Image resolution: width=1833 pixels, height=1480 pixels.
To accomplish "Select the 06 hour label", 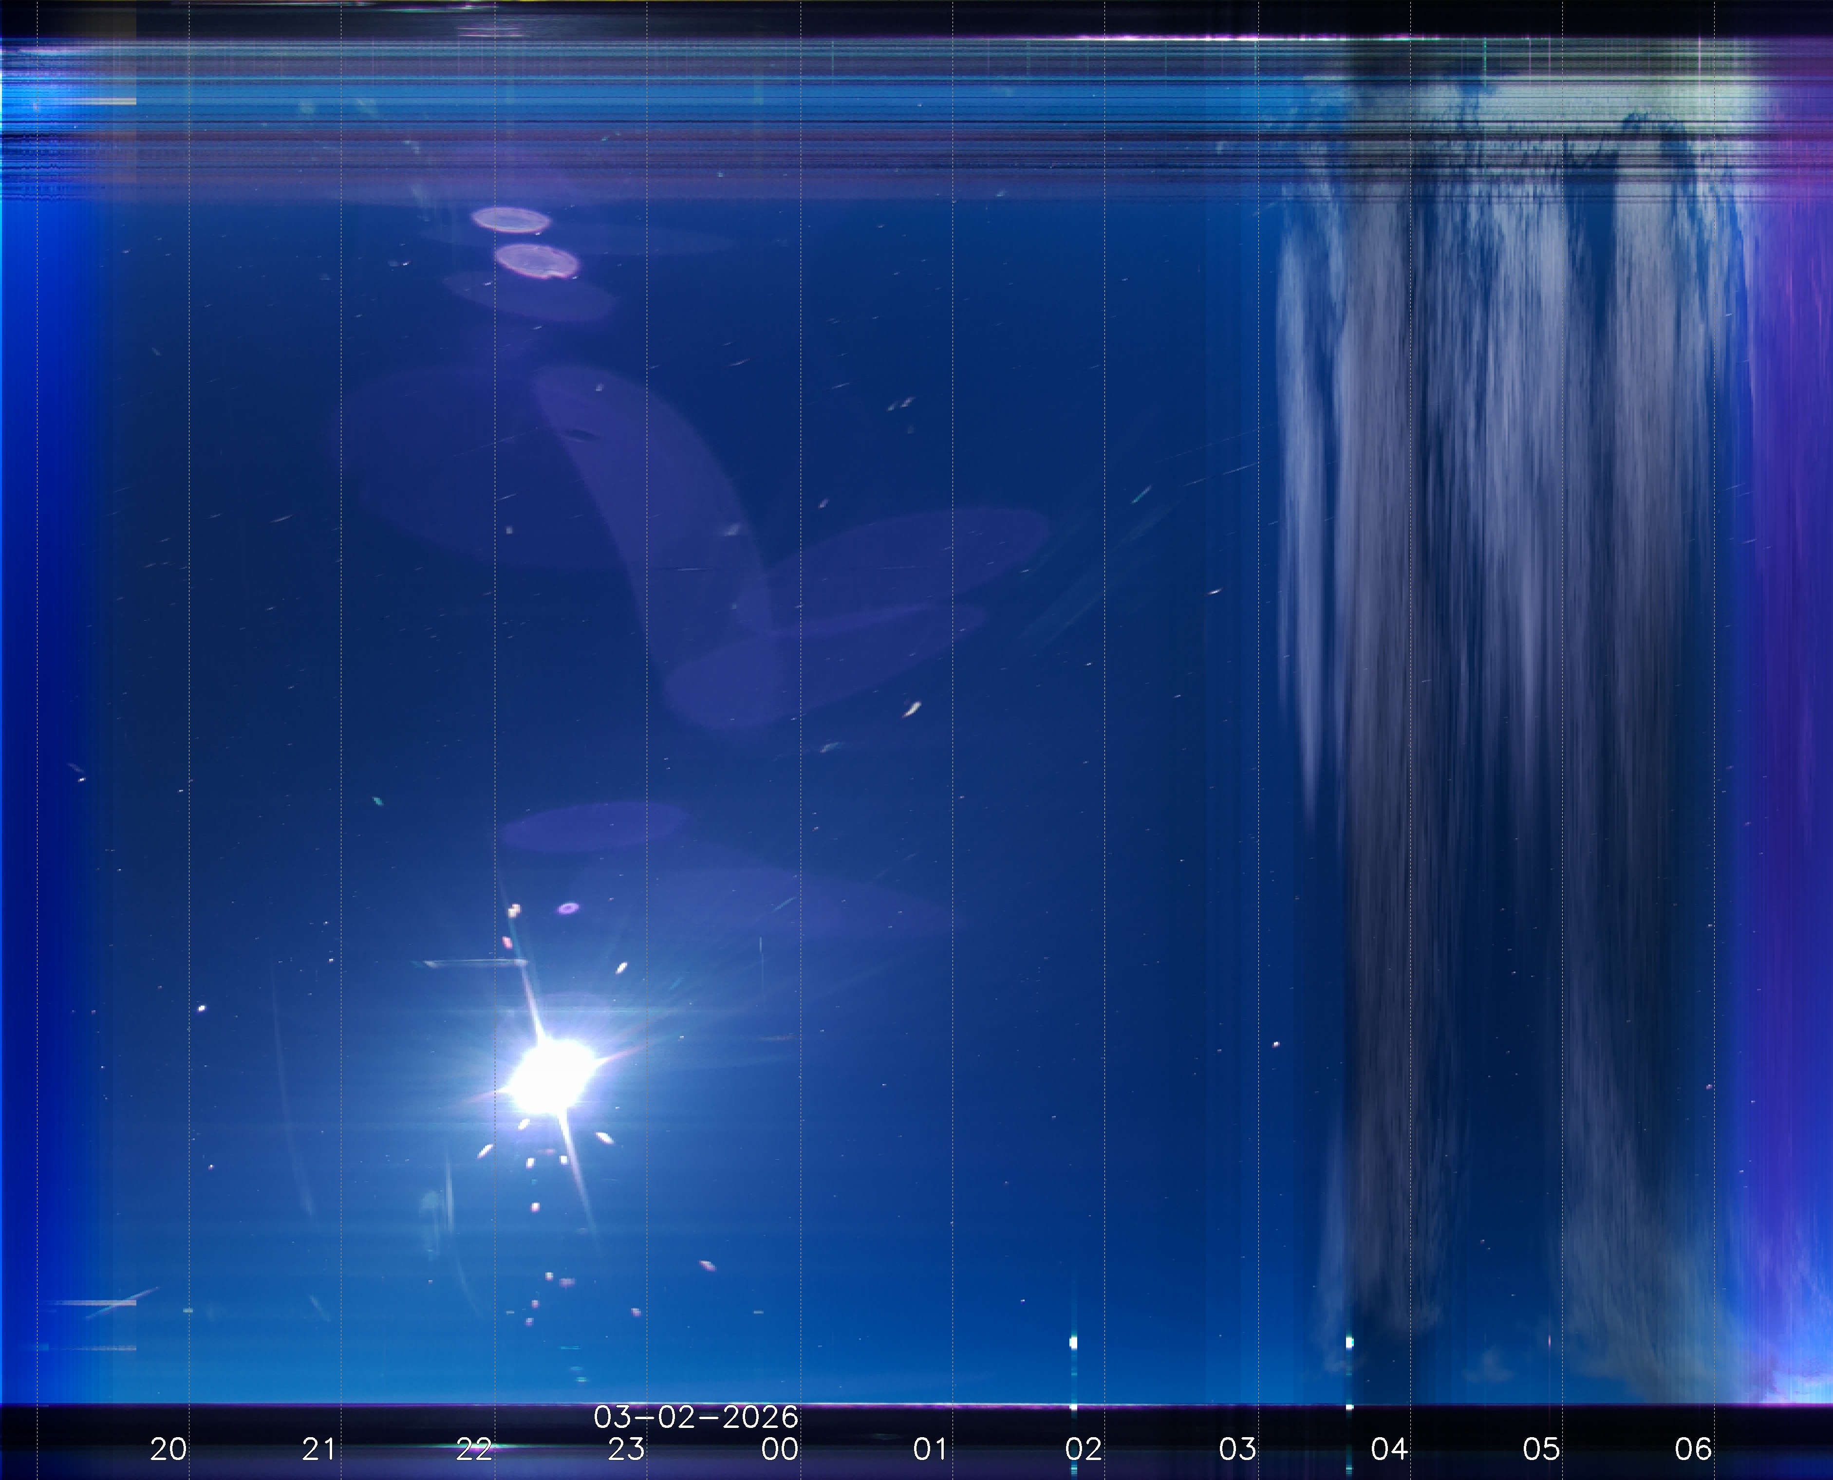I will [x=1693, y=1448].
